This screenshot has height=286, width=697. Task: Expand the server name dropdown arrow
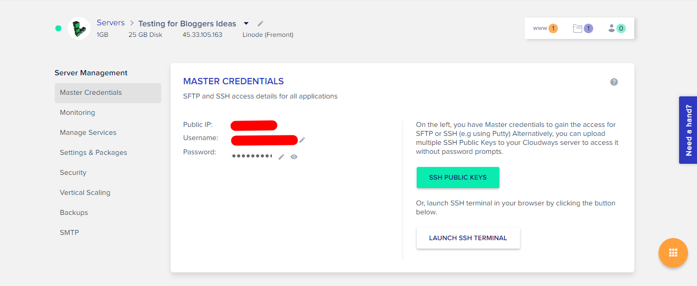click(246, 24)
